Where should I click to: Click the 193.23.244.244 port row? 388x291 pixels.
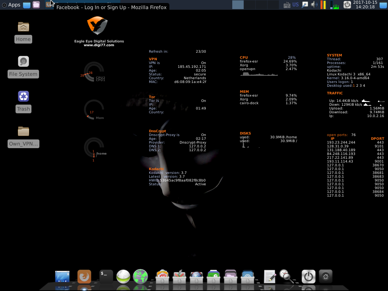pyautogui.click(x=355, y=142)
